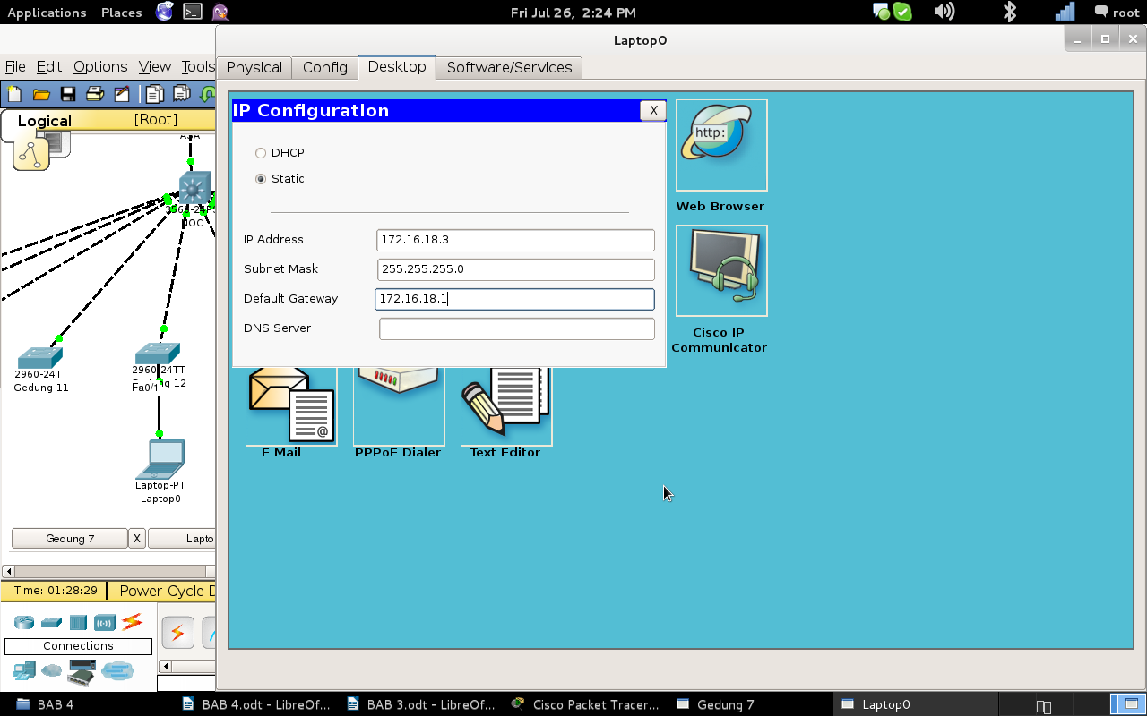
Task: Open the Text Editor app
Action: pyautogui.click(x=506, y=407)
